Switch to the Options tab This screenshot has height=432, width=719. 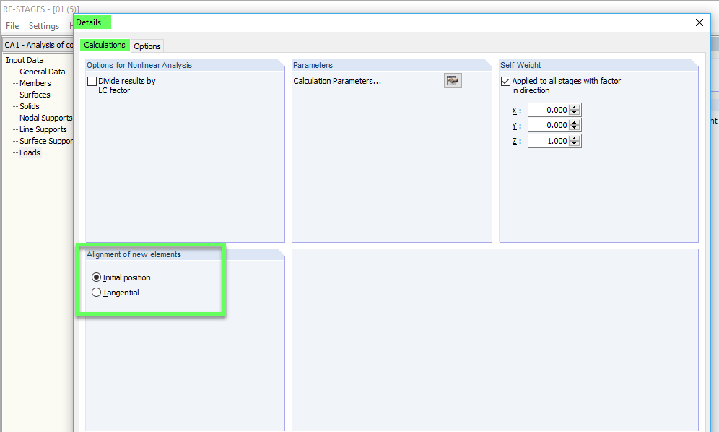pyautogui.click(x=147, y=46)
